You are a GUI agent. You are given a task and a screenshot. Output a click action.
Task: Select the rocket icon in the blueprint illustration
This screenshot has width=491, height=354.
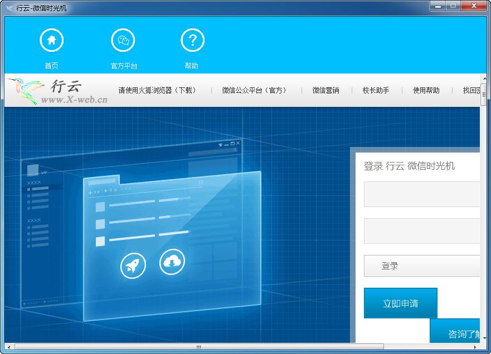pos(132,265)
